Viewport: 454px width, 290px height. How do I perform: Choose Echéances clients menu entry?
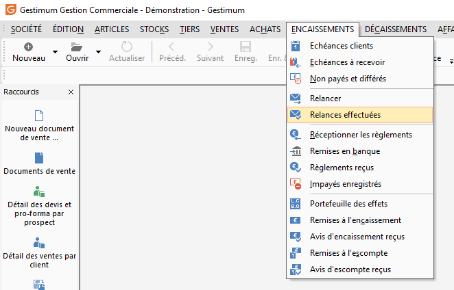click(x=360, y=46)
